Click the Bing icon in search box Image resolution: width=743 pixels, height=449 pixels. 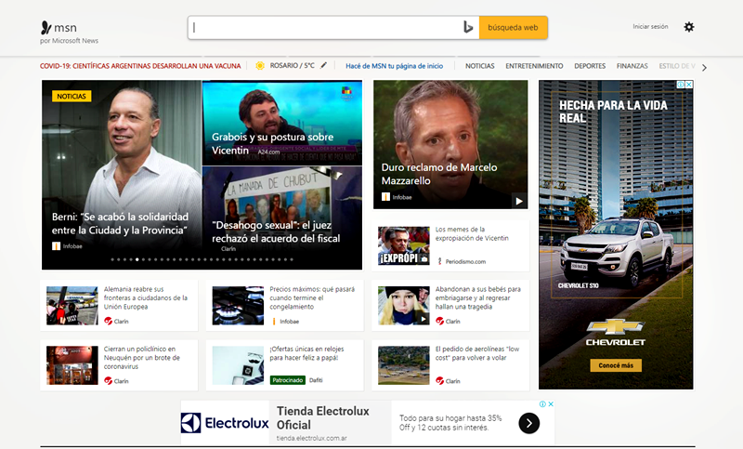(x=468, y=28)
